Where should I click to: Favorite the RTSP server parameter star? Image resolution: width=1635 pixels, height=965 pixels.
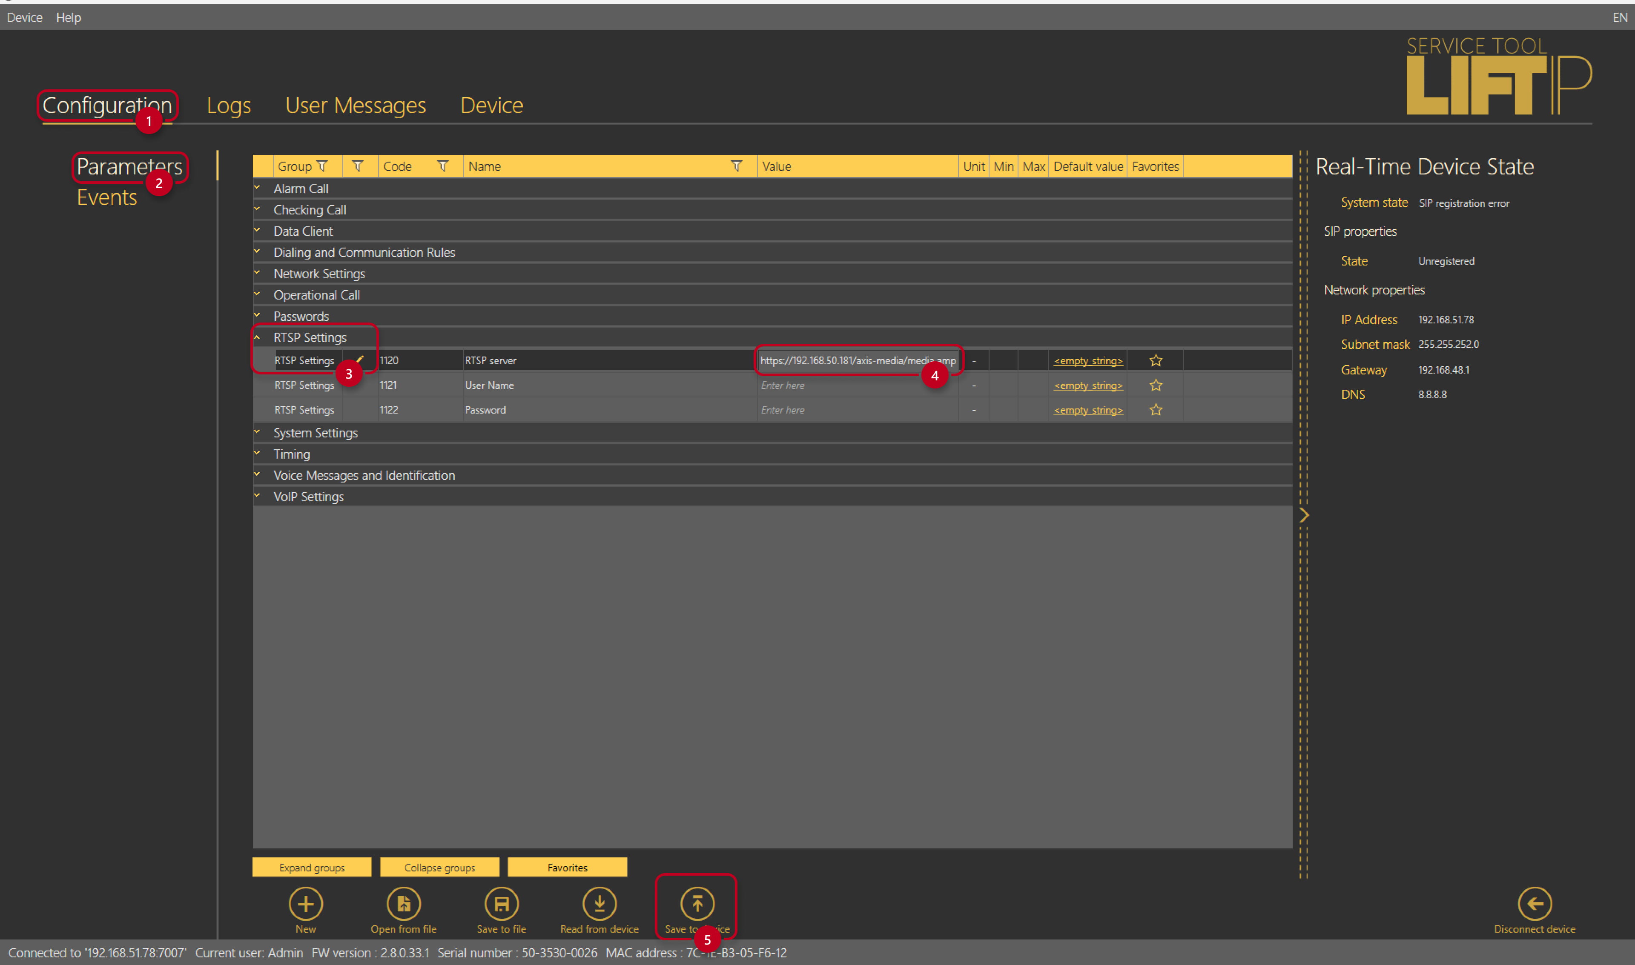click(1156, 360)
